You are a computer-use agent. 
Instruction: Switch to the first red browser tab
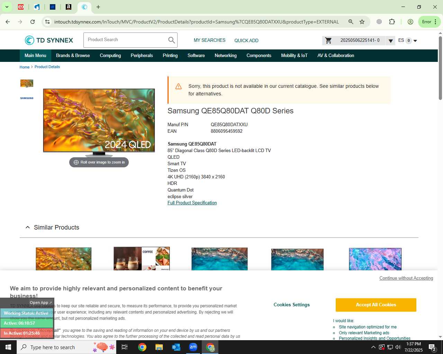[x=21, y=7]
